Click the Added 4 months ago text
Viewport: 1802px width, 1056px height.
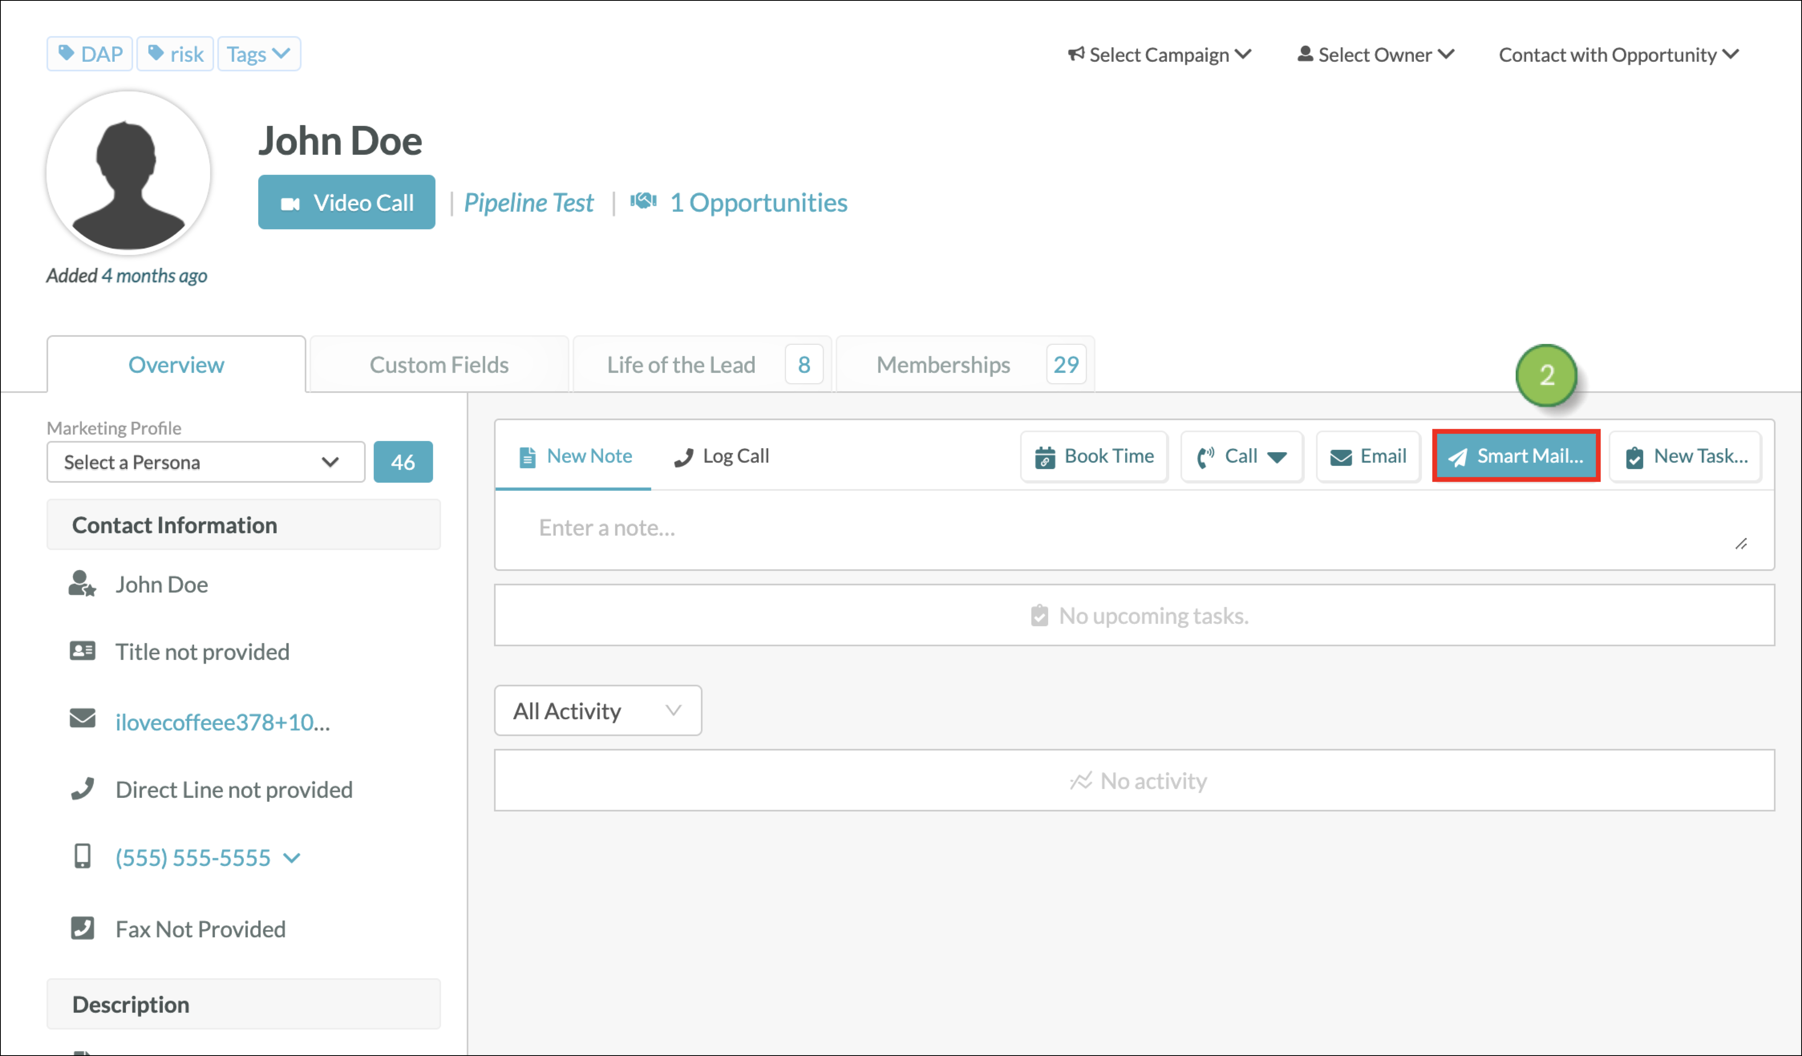point(127,276)
